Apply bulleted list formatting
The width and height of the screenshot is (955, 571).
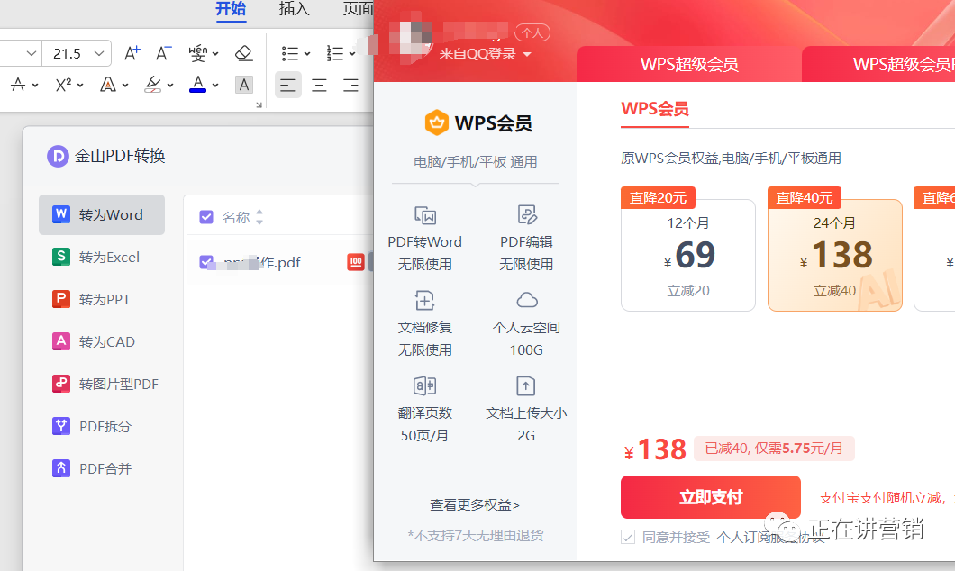[289, 53]
